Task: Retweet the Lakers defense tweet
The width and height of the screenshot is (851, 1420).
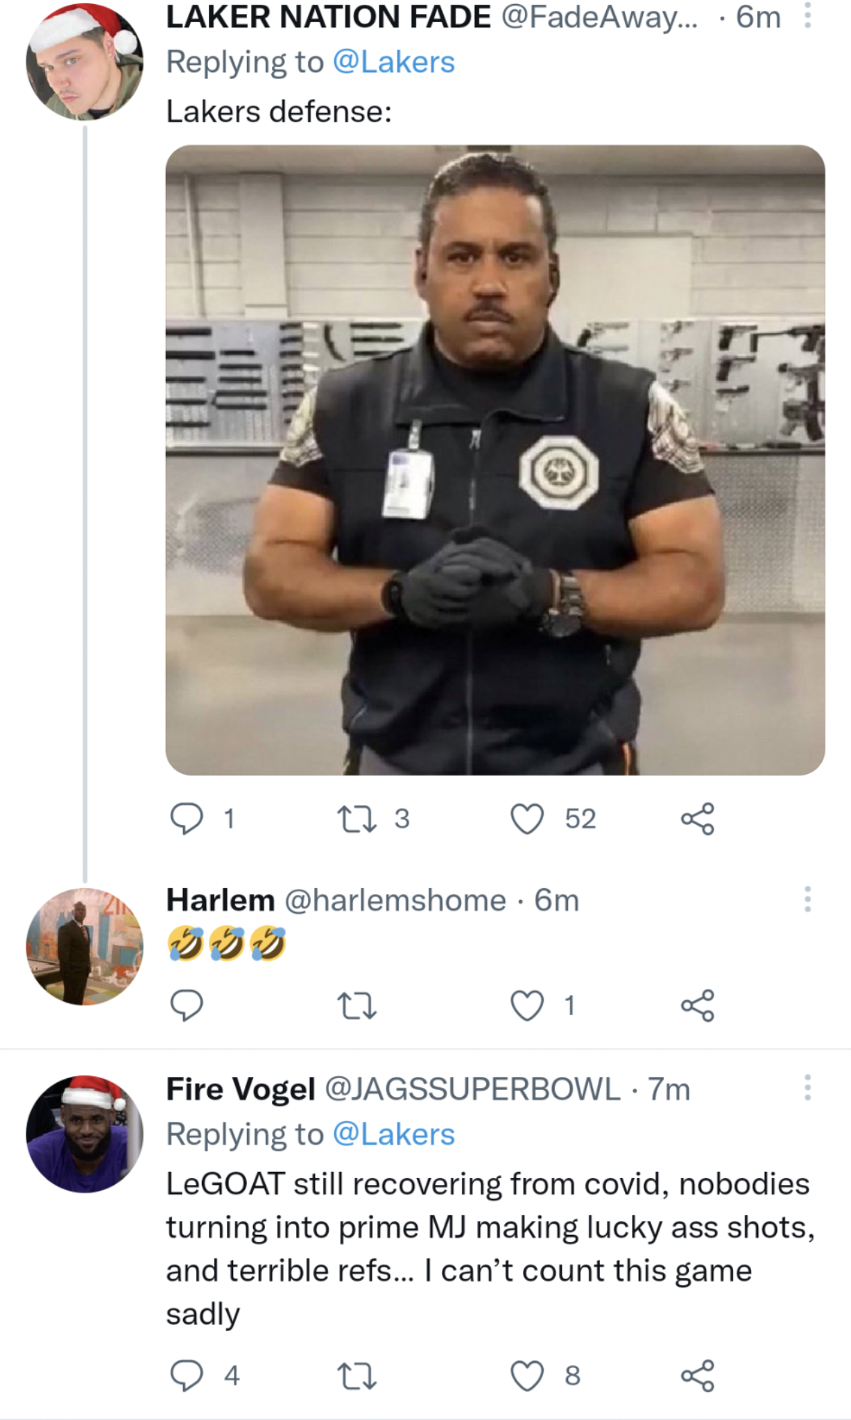Action: click(x=356, y=819)
